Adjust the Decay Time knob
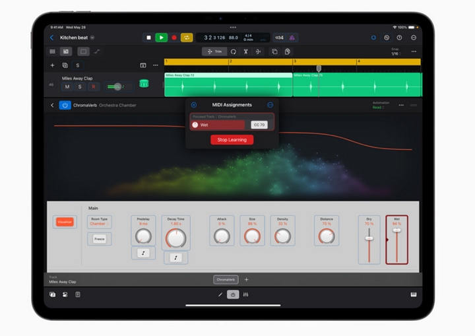The width and height of the screenshot is (475, 336). click(x=175, y=238)
